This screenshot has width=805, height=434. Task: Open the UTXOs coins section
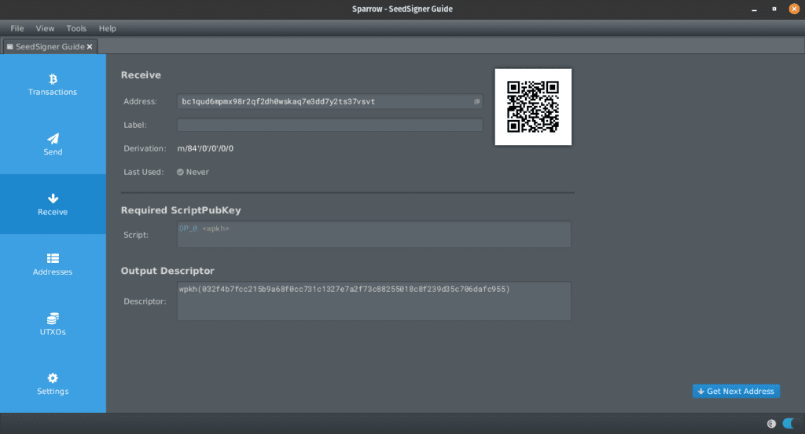53,324
